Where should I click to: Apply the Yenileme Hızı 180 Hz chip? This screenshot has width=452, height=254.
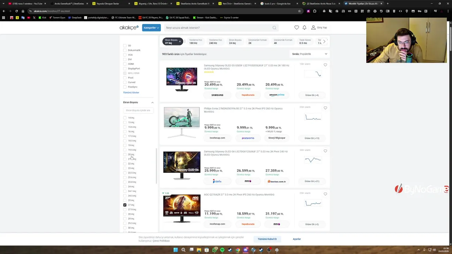[196, 42]
